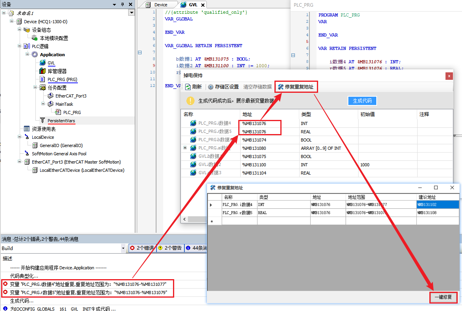This screenshot has width=462, height=311.
Task: Click the 刷新 refresh icon in toolbar
Action: pyautogui.click(x=188, y=87)
